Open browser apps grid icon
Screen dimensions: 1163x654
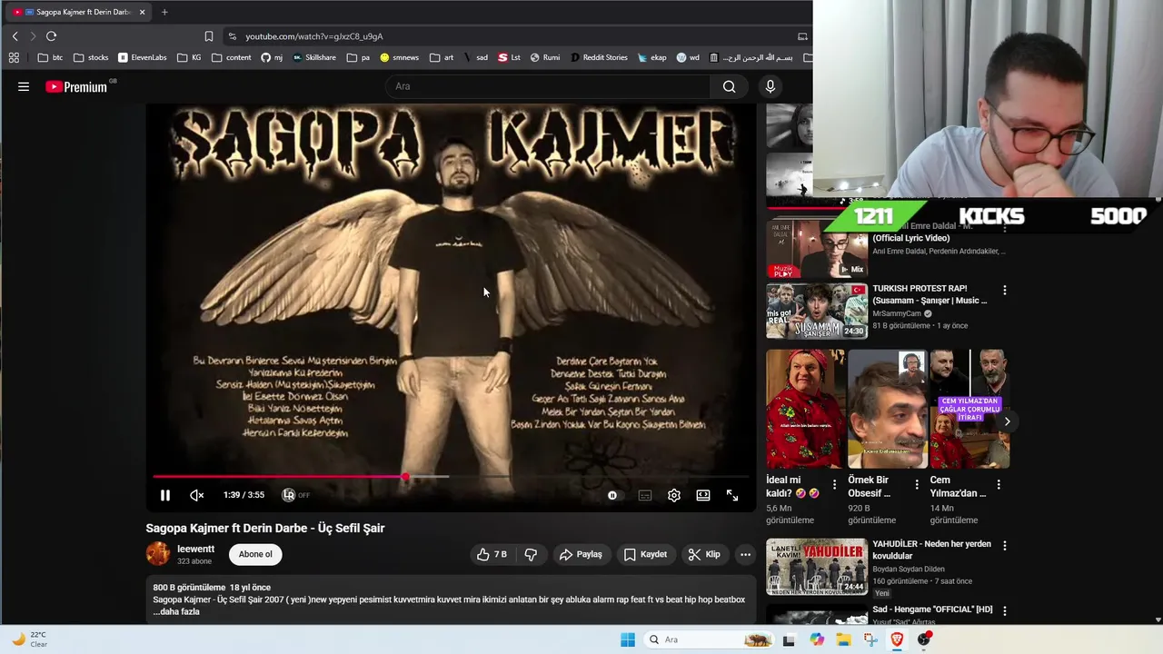14,57
